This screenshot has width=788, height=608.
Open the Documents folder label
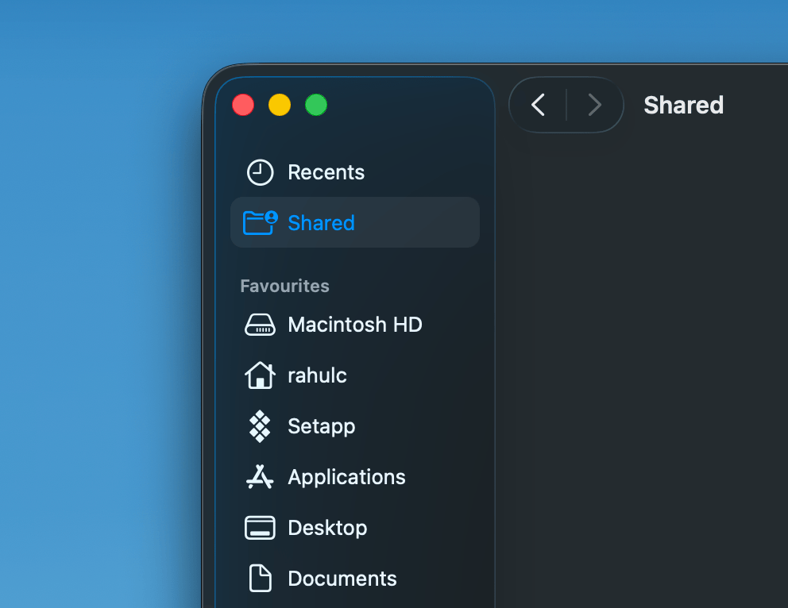point(342,579)
